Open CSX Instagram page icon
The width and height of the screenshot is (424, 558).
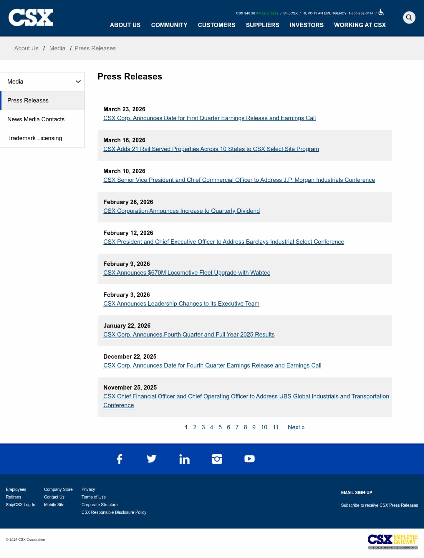[217, 459]
